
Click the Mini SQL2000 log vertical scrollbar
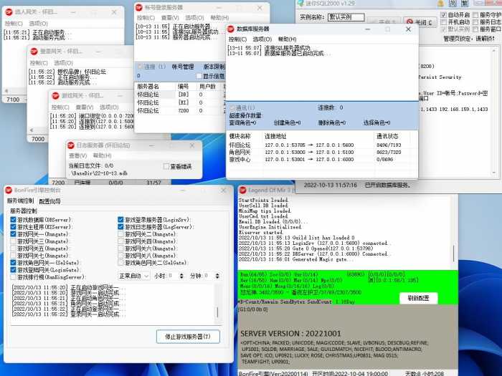point(493,112)
